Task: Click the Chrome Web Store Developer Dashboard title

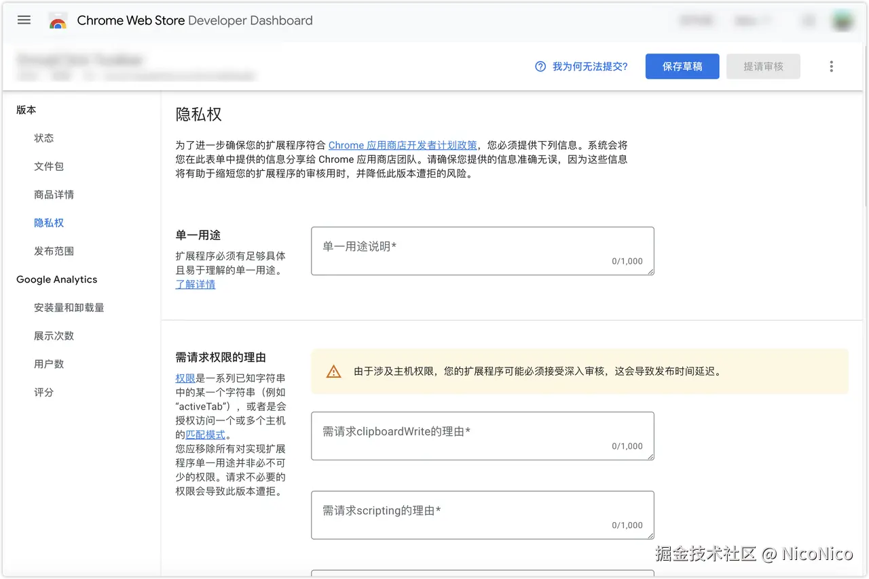Action: click(x=195, y=20)
